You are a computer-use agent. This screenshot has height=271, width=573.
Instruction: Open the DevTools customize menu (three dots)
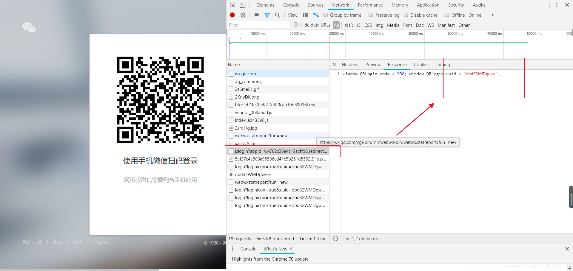pos(557,5)
